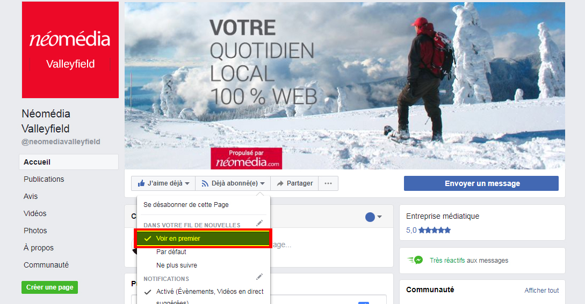Image resolution: width=585 pixels, height=304 pixels.
Task: Open the cover photo with snowshoer
Action: pyautogui.click(x=345, y=86)
